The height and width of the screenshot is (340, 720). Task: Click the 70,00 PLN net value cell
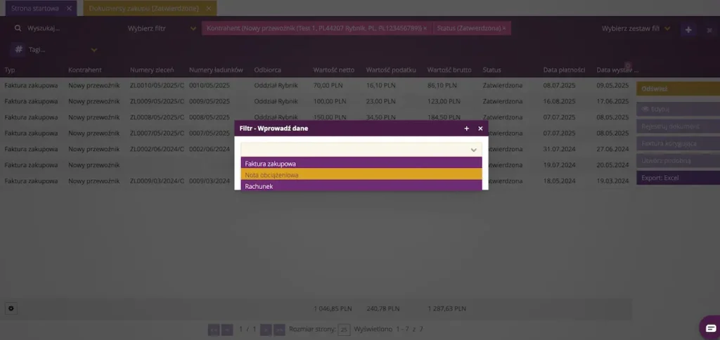[x=328, y=85]
